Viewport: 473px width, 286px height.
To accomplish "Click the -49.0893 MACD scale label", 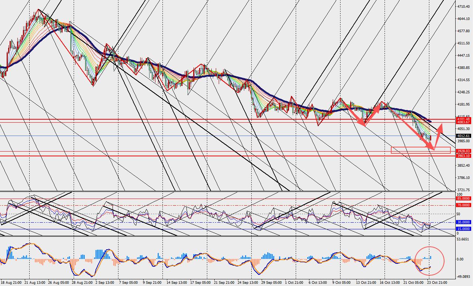I will [463, 276].
